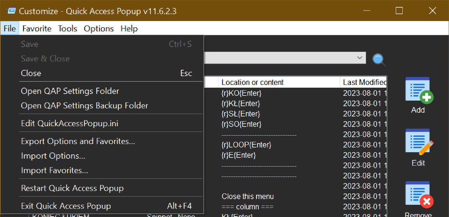The image size is (449, 217).
Task: Choose Export Options and Favorites...
Action: pos(102,141)
